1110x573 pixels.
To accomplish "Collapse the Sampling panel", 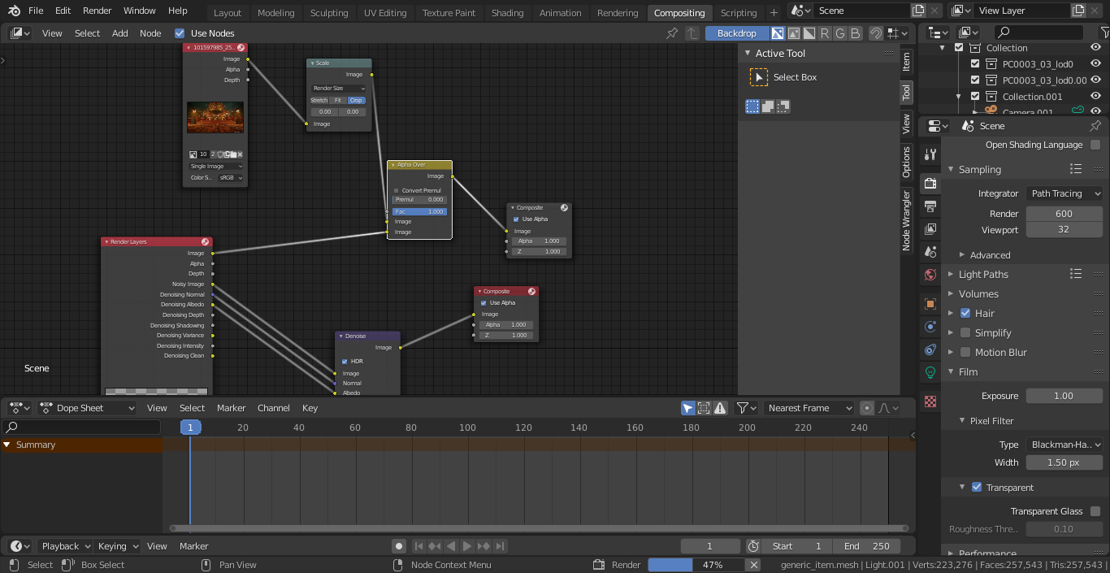I will pyautogui.click(x=979, y=169).
